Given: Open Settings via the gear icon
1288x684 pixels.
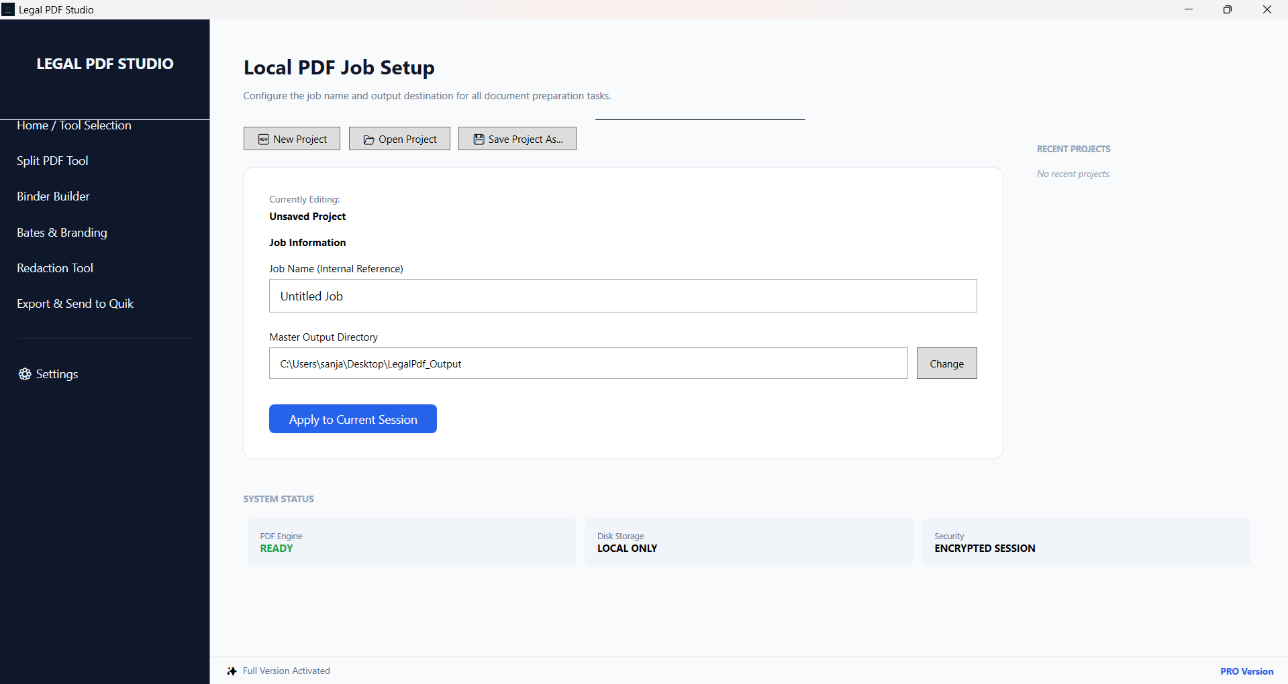Looking at the screenshot, I should pos(25,374).
